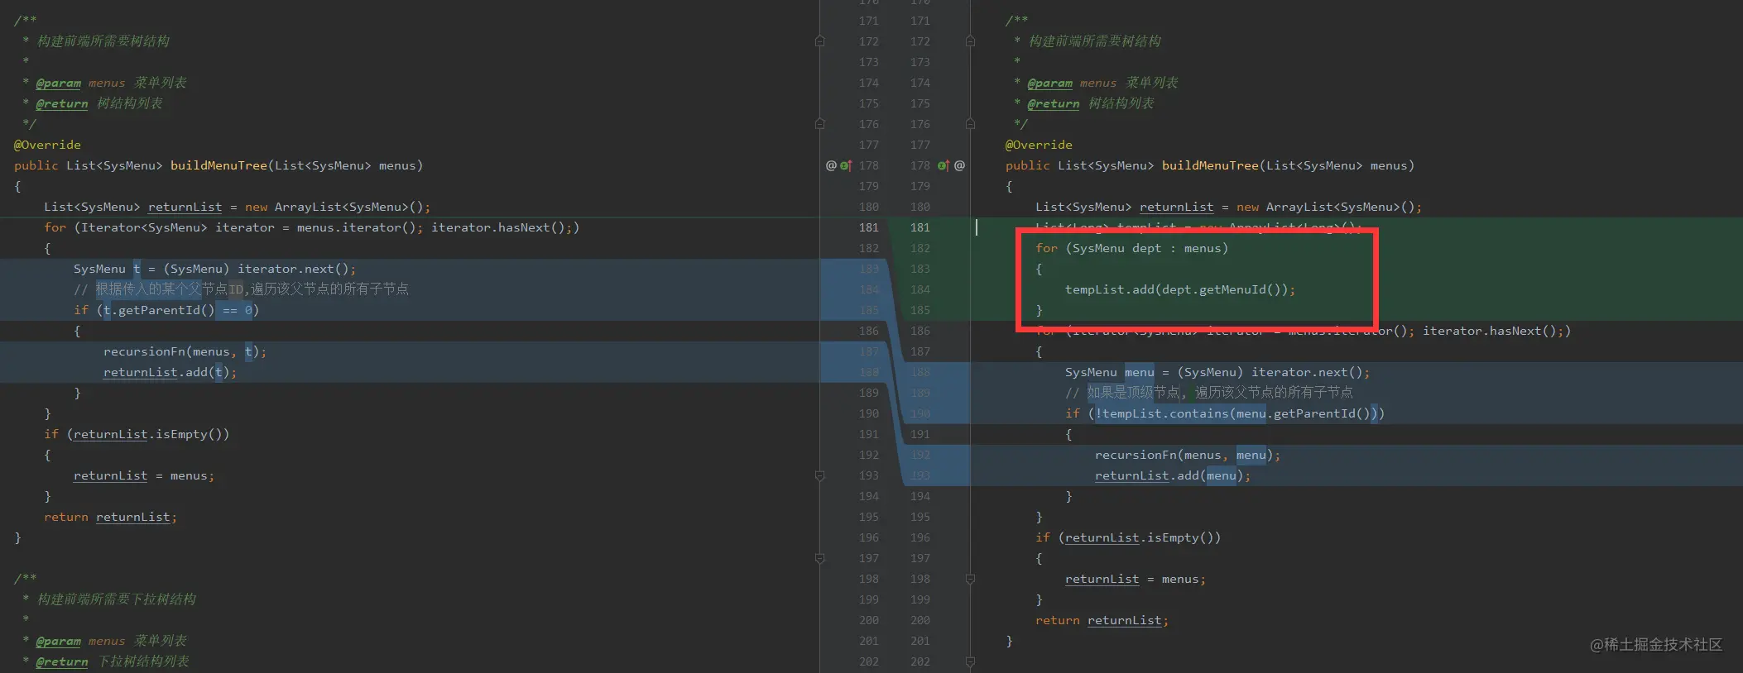Toggle left pane fold marker at line 197
Screen dimensions: 1743x673
pos(819,558)
